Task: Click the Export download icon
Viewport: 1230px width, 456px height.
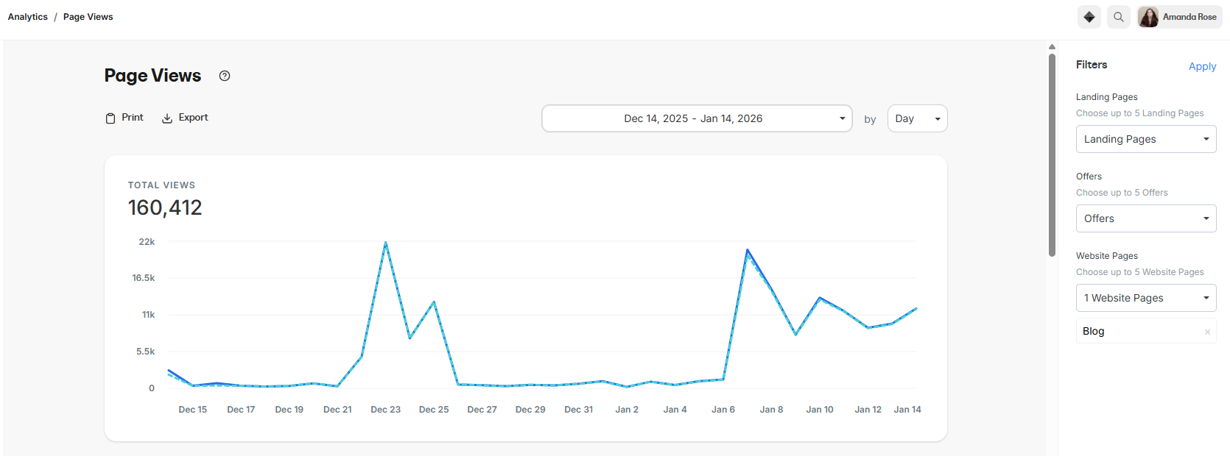Action: [x=167, y=118]
